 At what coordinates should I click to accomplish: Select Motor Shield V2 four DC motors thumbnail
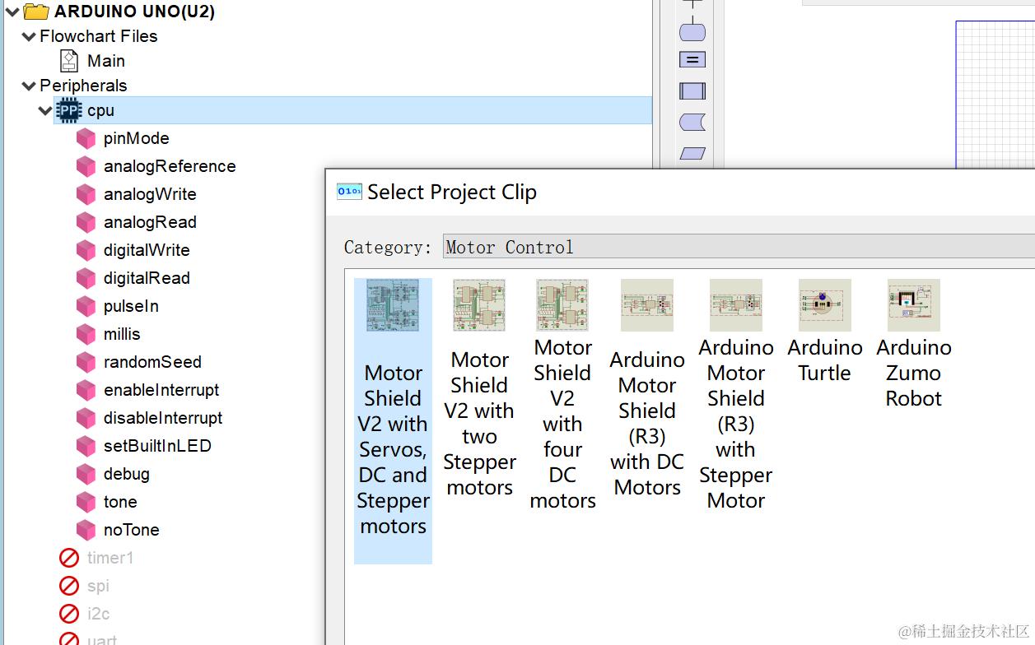[x=562, y=305]
